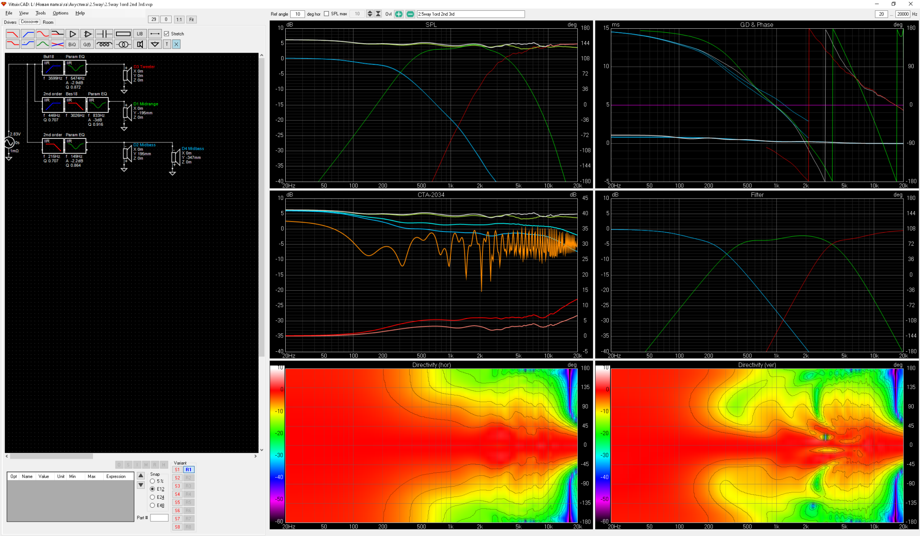Click the Ref angle input field
The height and width of the screenshot is (536, 920).
coord(297,14)
